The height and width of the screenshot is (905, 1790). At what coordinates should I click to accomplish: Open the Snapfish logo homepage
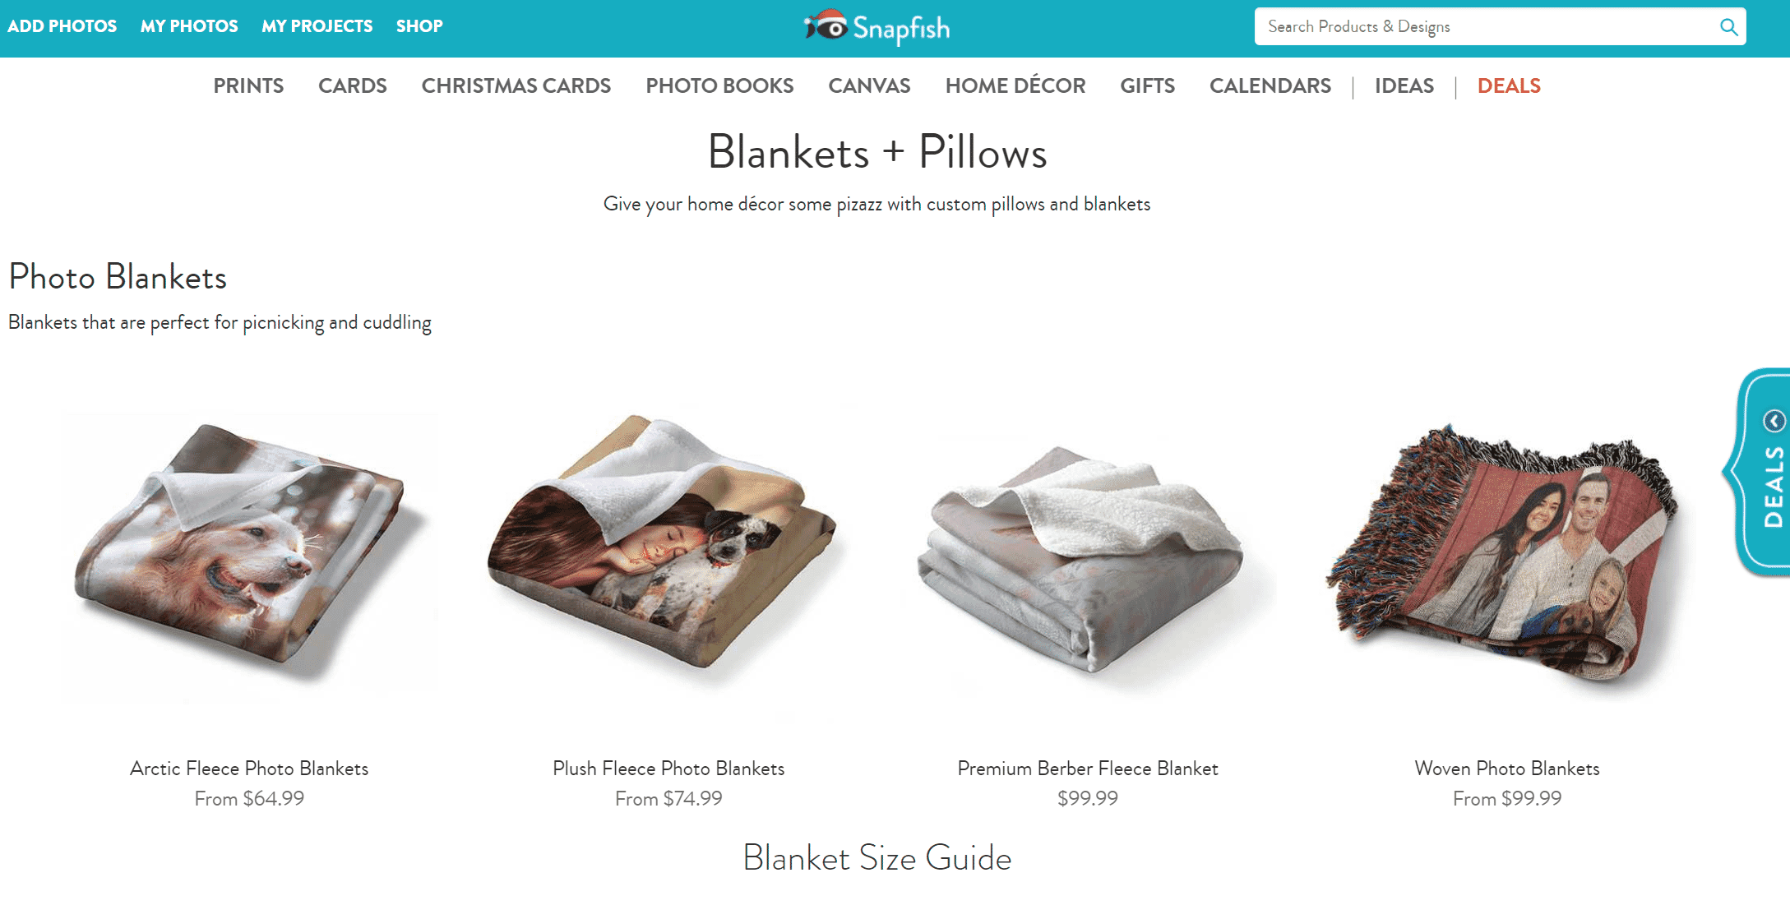(876, 27)
